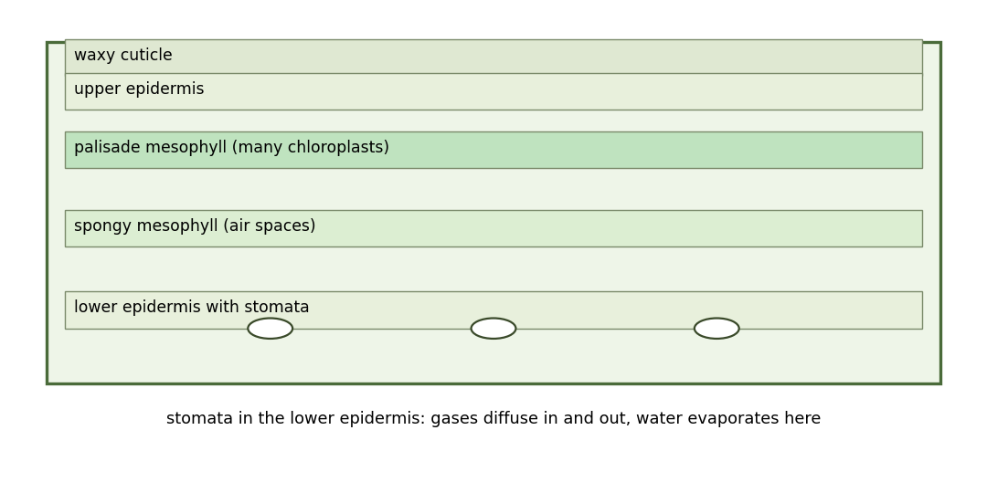Click the gap between spongy mesophyll and lower epidermis
This screenshot has height=493, width=987.
[x=493, y=269]
